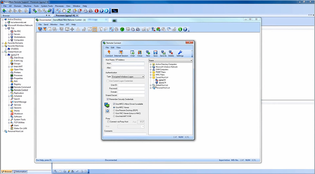Click Wake-On-LAN in Browser tree
The image size is (315, 174).
pos(20,128)
